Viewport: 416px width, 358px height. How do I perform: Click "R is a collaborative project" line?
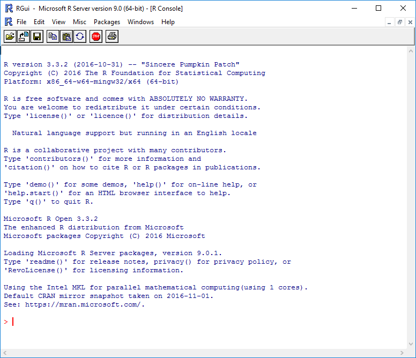click(x=115, y=150)
